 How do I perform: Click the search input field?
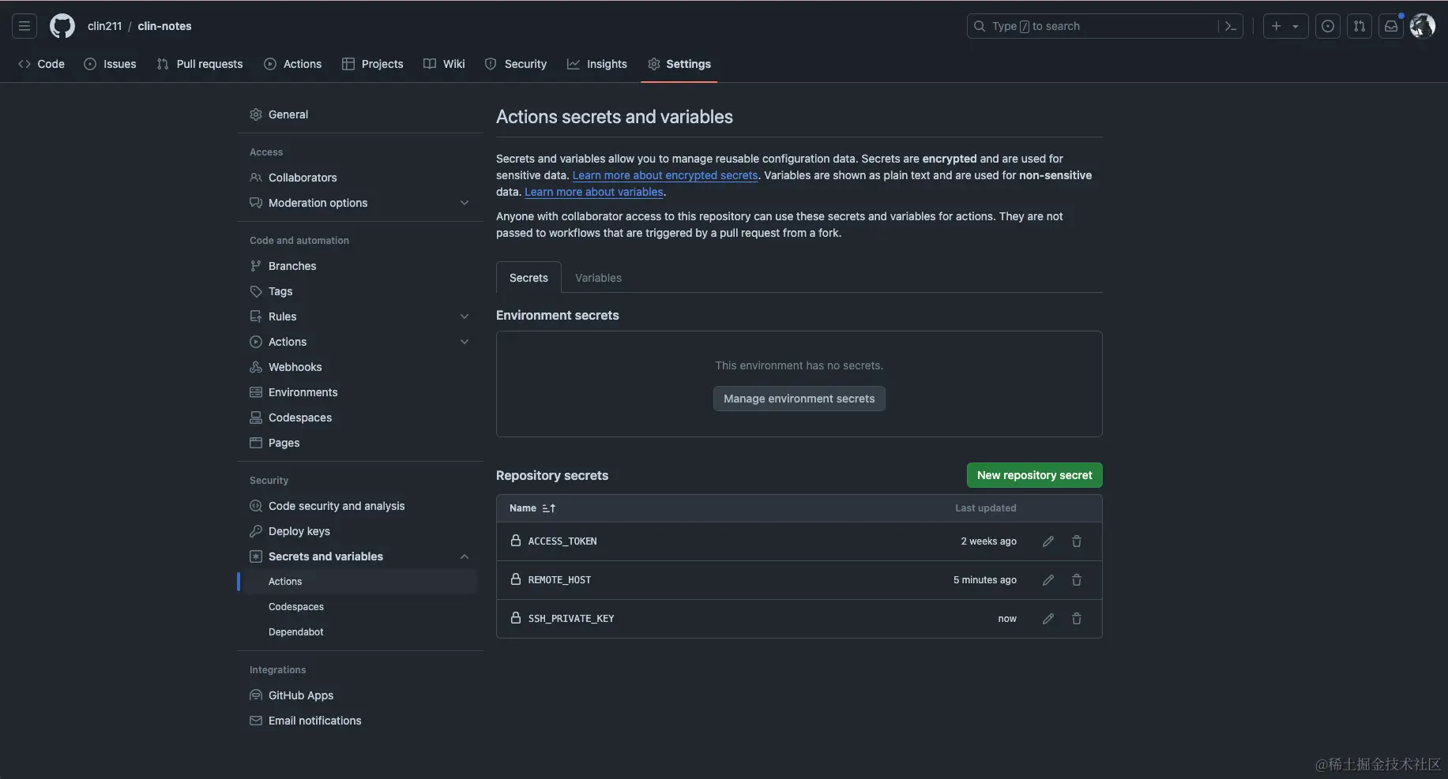(1094, 26)
